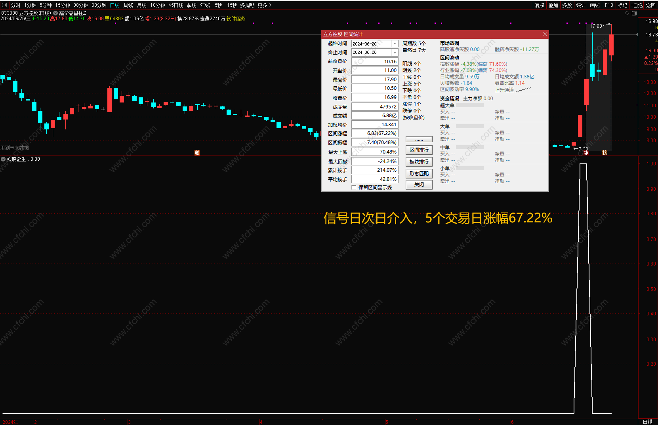
Task: Activate the 画线 drawing tool
Action: tap(595, 5)
